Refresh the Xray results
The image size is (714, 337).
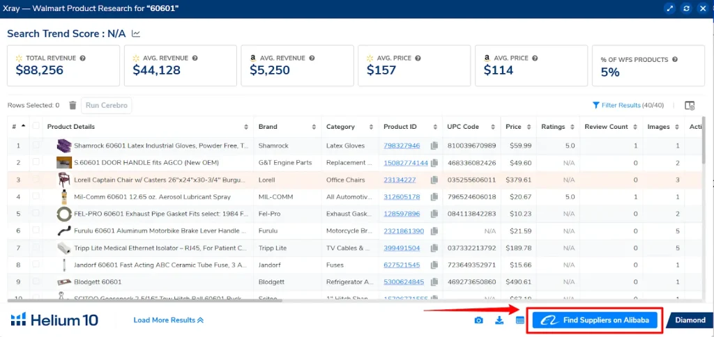(x=686, y=8)
